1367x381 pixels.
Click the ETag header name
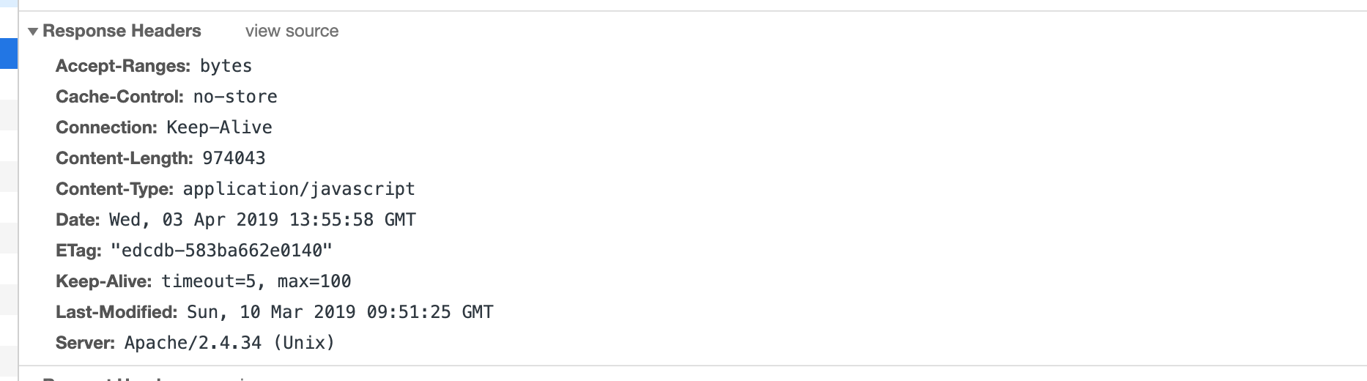coord(78,251)
